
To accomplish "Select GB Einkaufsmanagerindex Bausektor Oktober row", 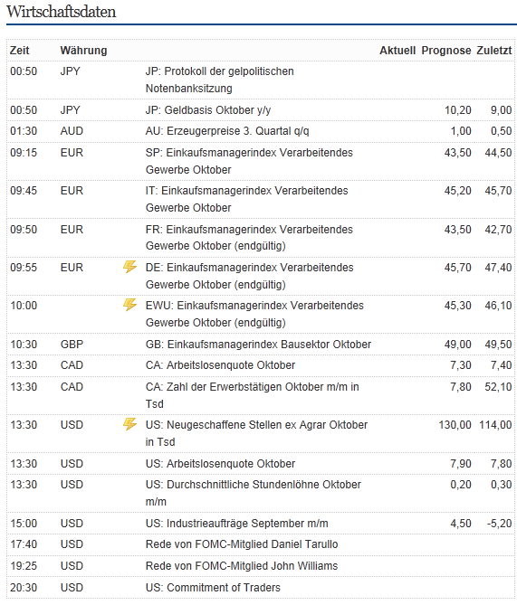I will pyautogui.click(x=261, y=345).
